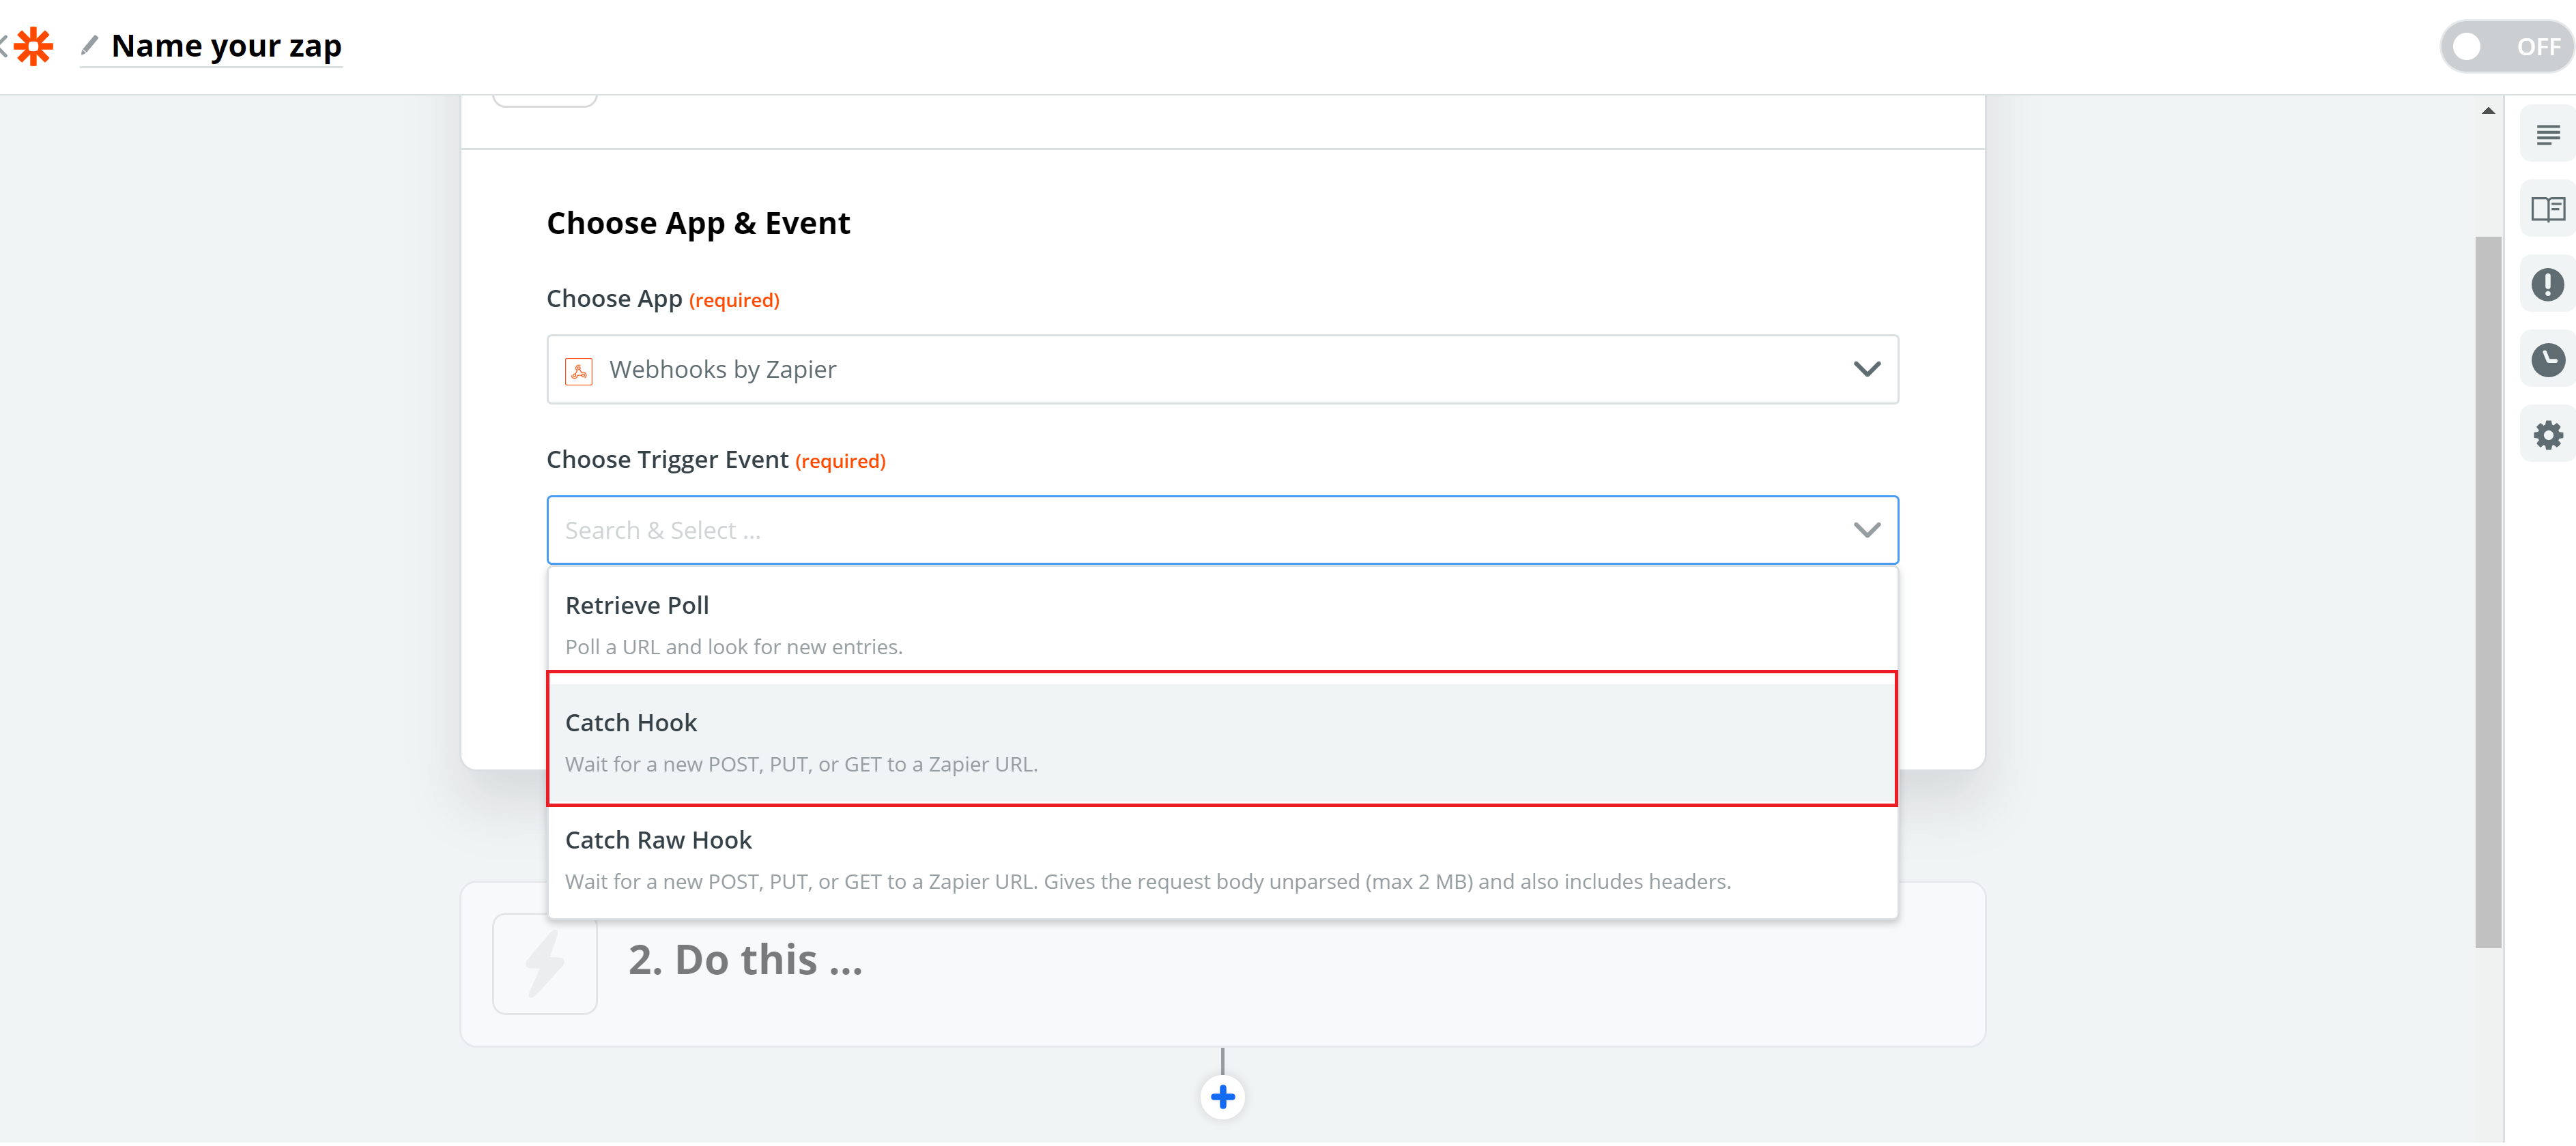Click the Choose Trigger Event label
2576x1146 pixels.
[x=667, y=460]
